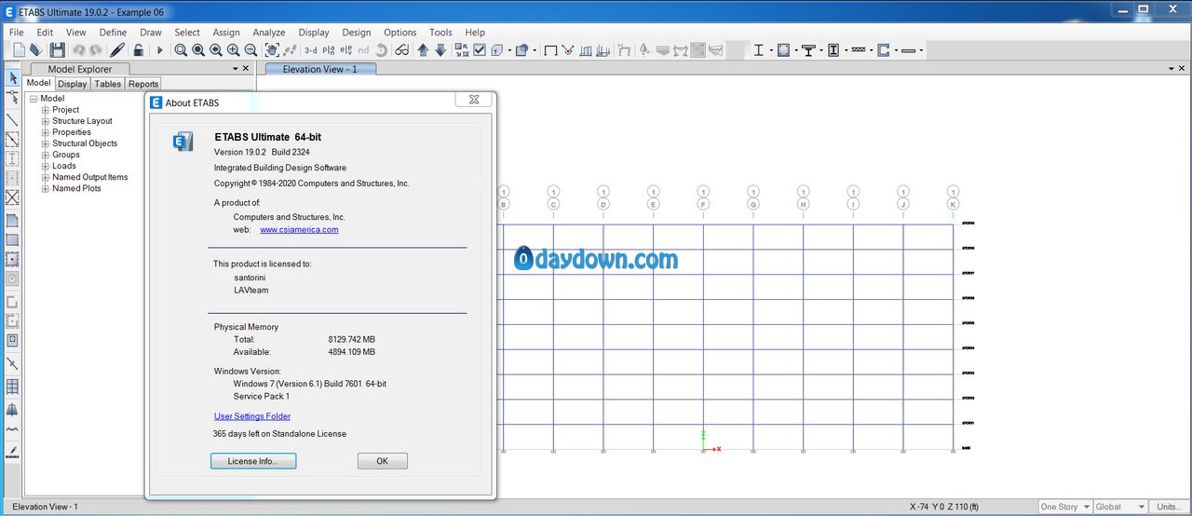Image resolution: width=1192 pixels, height=516 pixels.
Task: Click the Save model floppy disk icon
Action: click(57, 50)
